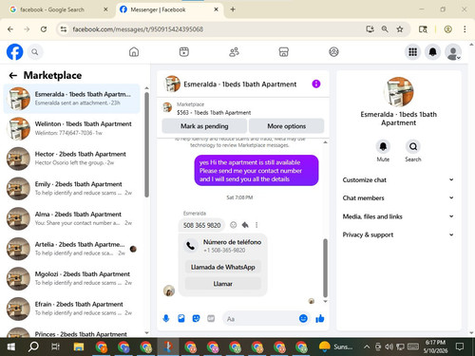Open the Reels video icon

(184, 52)
